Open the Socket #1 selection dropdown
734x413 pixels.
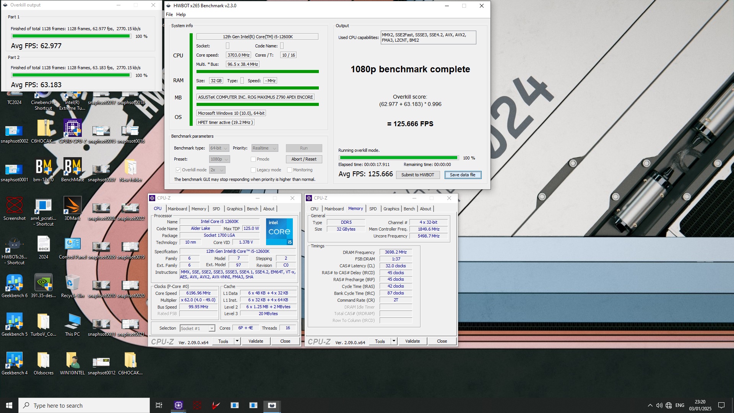click(197, 328)
